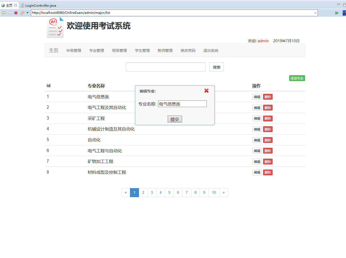Screen dimensions: 346x258
Task: Click the red stop loading icon
Action: tap(16, 12)
